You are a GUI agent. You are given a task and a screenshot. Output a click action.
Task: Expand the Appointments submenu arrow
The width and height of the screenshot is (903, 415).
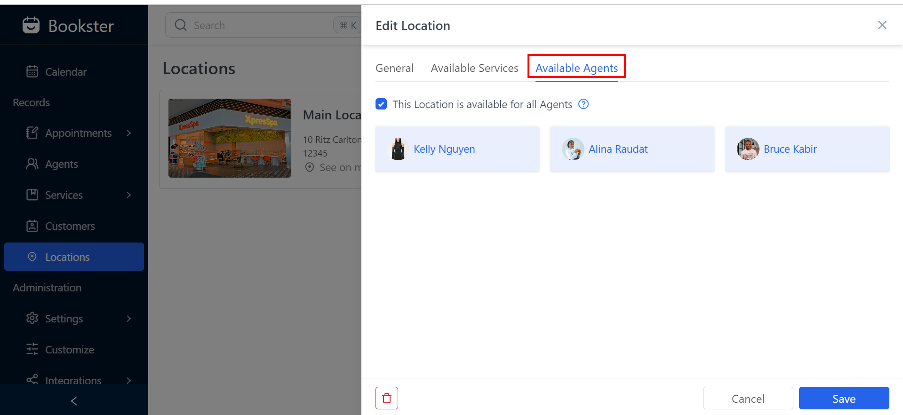[x=129, y=133]
